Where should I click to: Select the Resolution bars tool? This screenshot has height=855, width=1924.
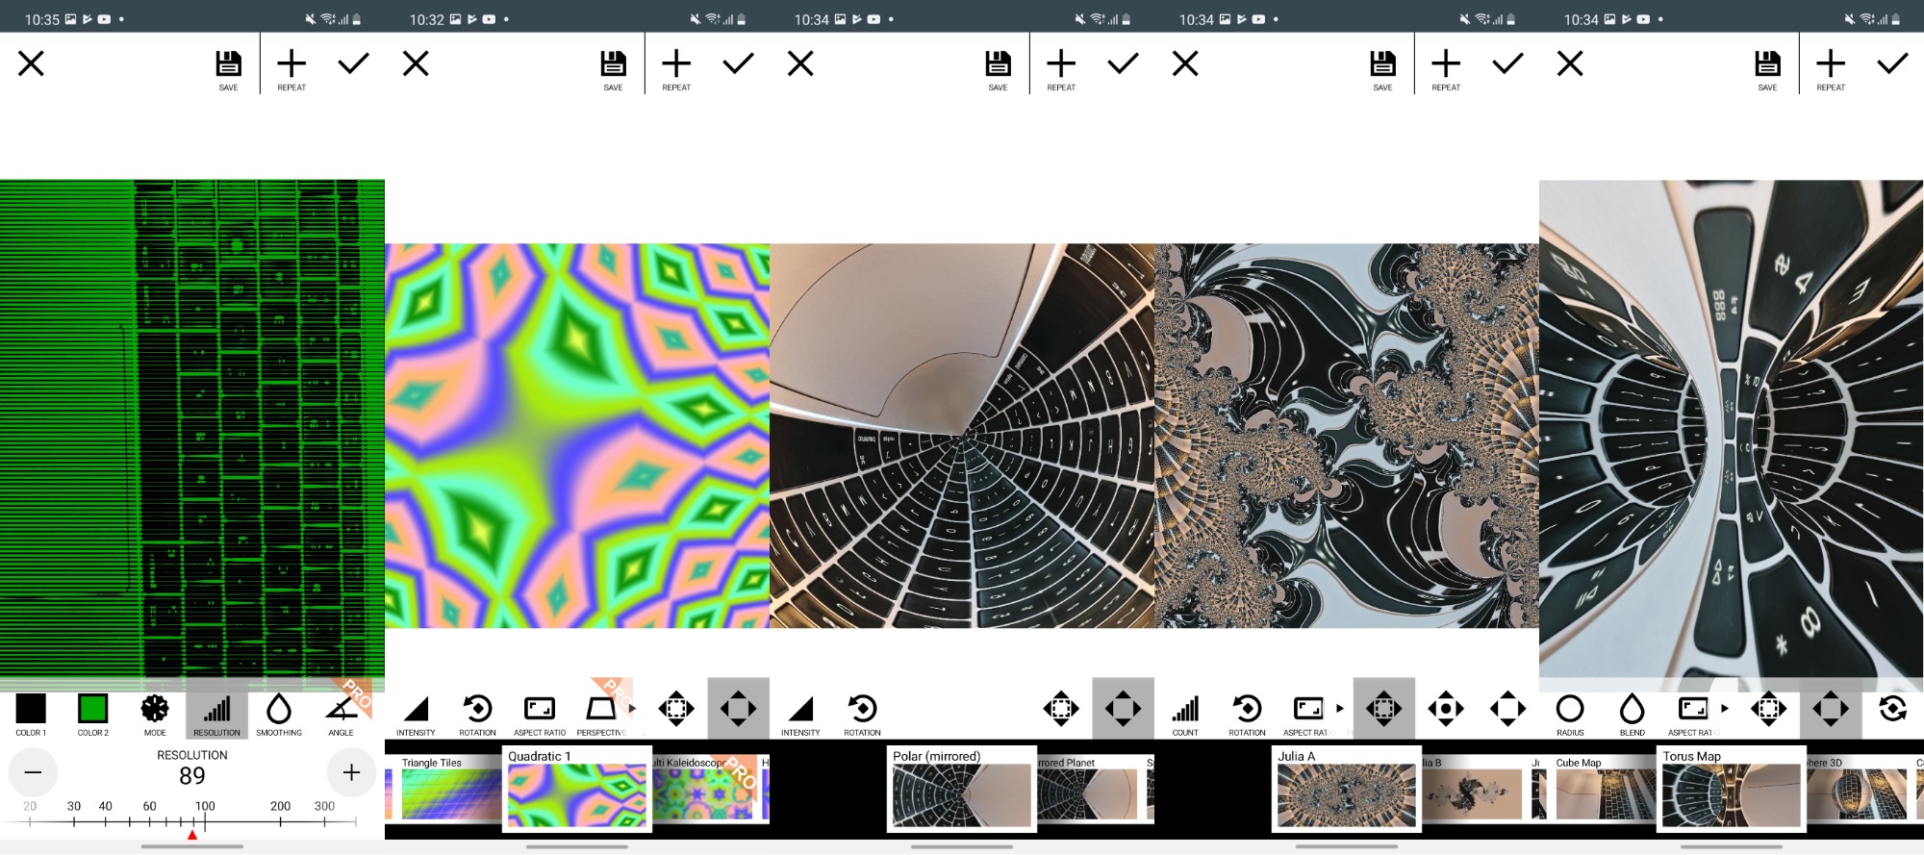coord(216,714)
